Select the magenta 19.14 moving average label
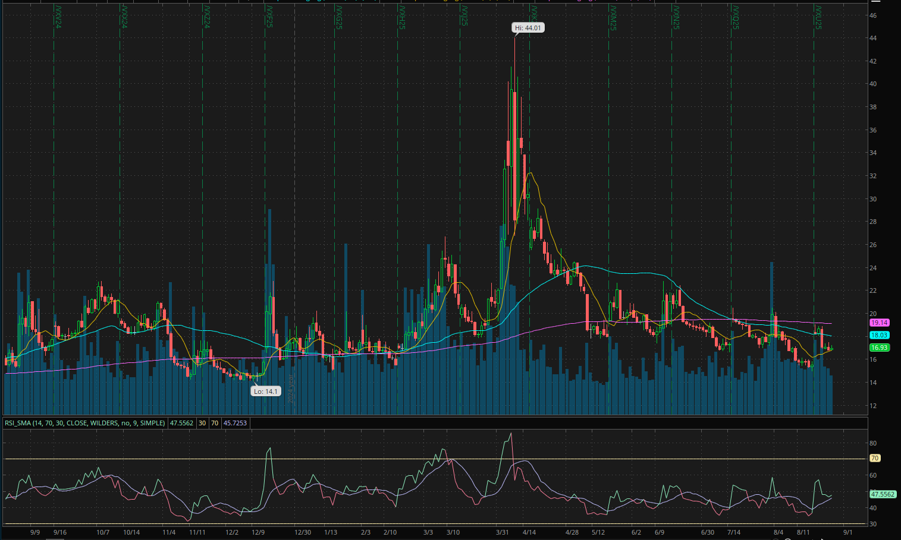The height and width of the screenshot is (540, 901). (879, 323)
